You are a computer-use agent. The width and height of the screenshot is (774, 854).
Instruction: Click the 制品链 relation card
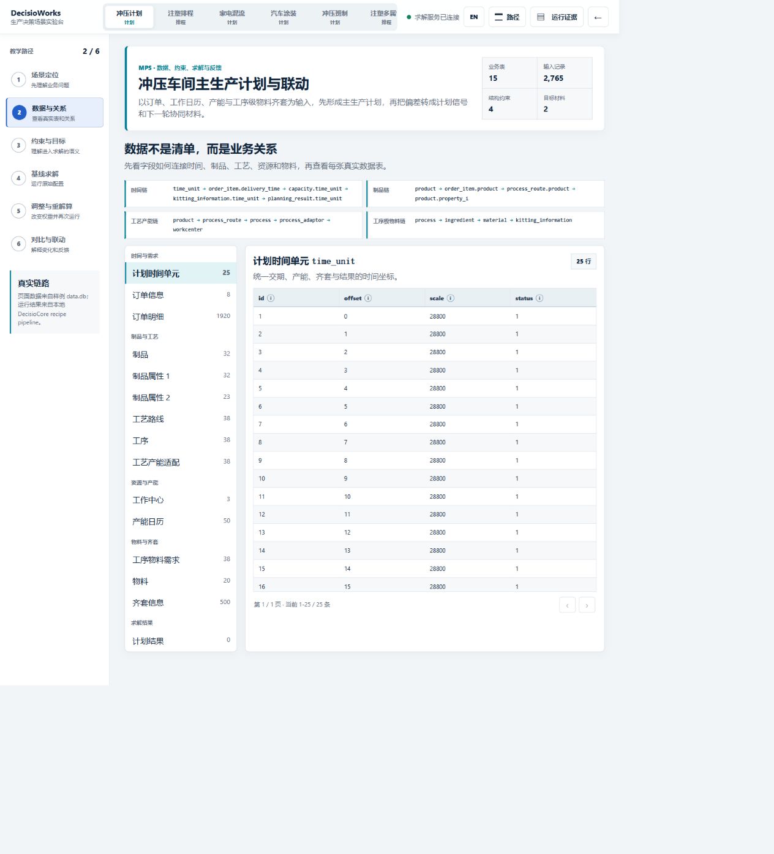click(486, 194)
